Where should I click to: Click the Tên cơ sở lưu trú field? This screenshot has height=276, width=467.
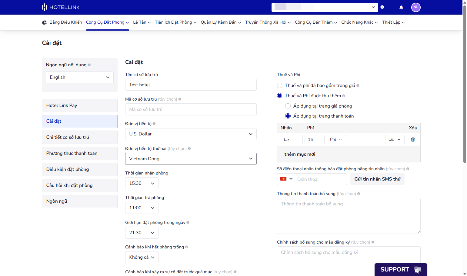pyautogui.click(x=191, y=85)
